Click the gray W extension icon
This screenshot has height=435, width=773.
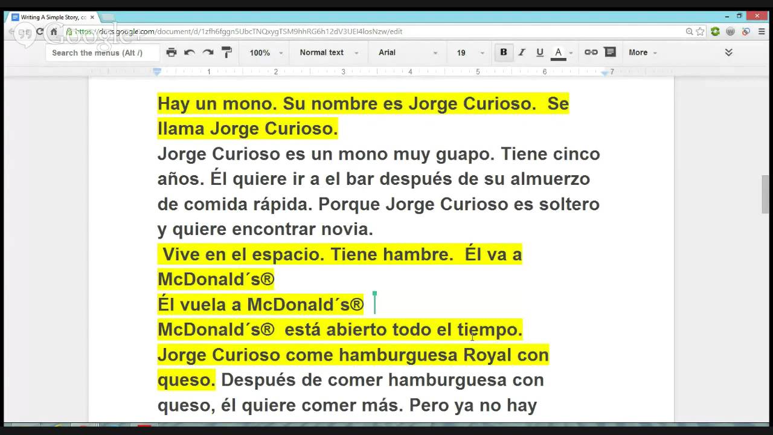[730, 31]
